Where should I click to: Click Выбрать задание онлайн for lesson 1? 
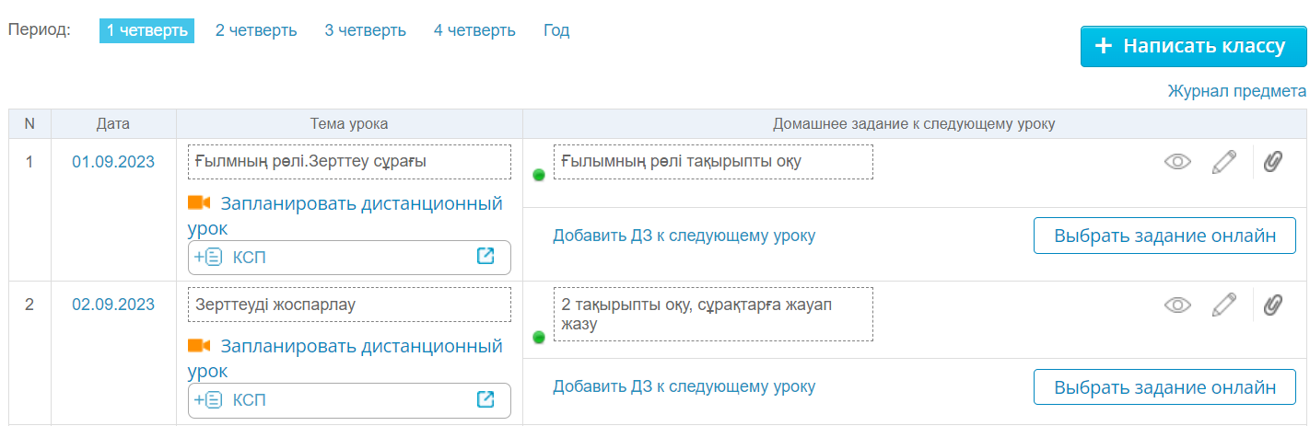pos(1164,236)
